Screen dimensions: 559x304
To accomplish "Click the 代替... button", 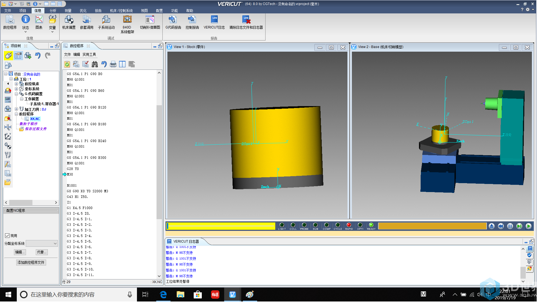I will (x=42, y=252).
